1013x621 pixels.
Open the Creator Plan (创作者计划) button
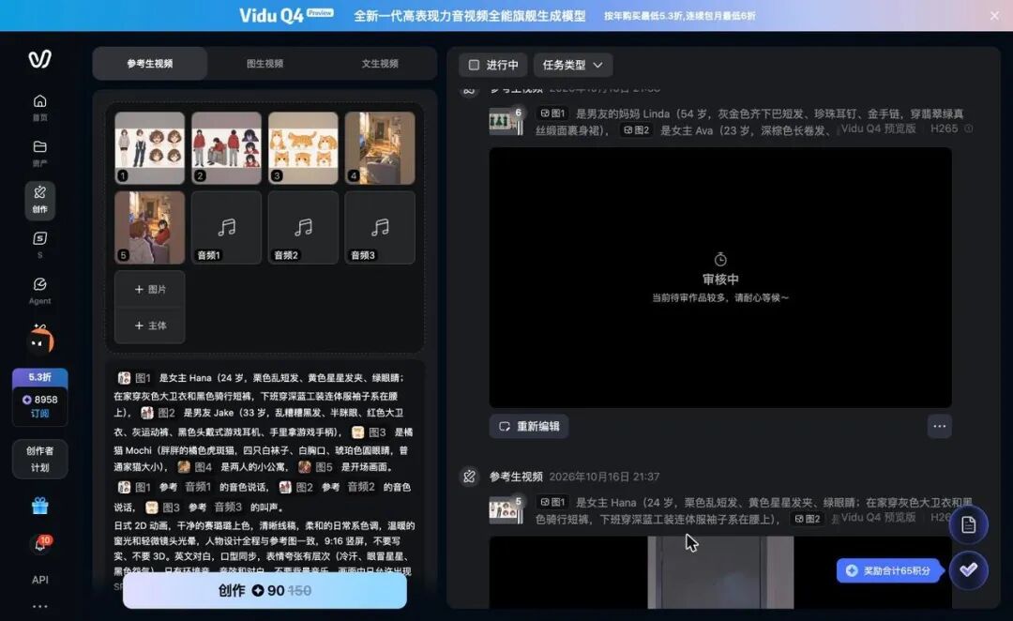(x=39, y=459)
